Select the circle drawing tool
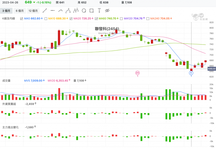 coord(84,11)
